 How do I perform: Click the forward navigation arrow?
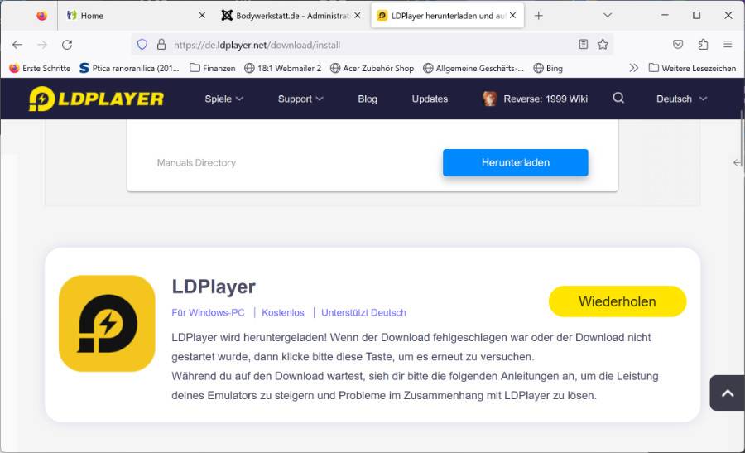click(42, 45)
